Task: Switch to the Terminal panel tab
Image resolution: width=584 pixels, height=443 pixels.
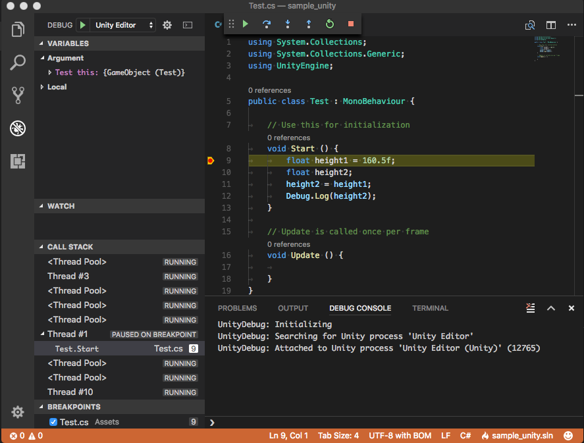Action: [x=430, y=308]
